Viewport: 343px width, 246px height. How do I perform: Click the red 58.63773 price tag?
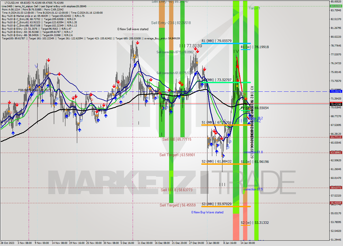point(336,188)
